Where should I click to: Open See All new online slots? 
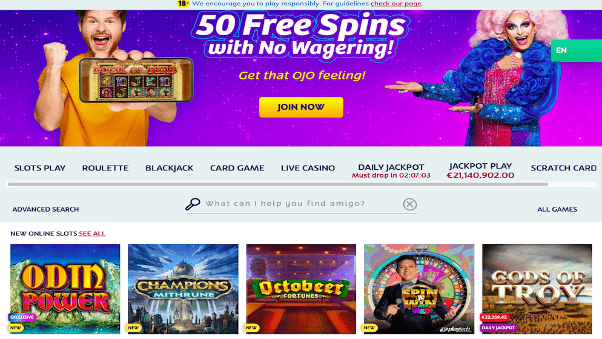(92, 233)
